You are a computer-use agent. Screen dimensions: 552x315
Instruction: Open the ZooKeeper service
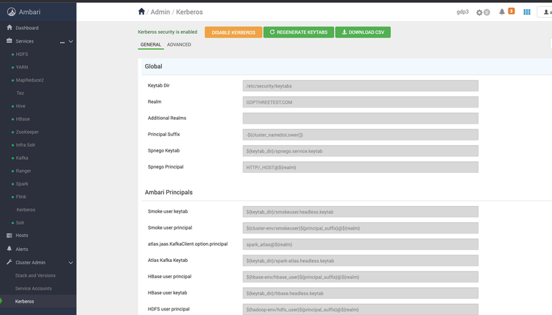click(27, 132)
